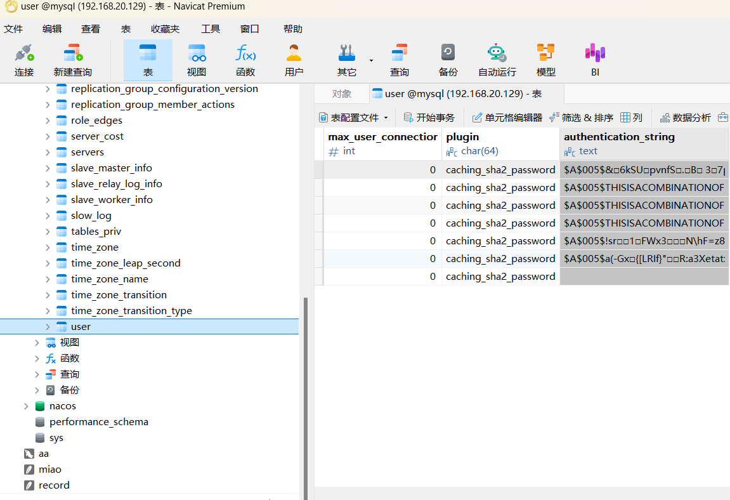
Task: Expand the 函数 tree node
Action: click(x=37, y=359)
